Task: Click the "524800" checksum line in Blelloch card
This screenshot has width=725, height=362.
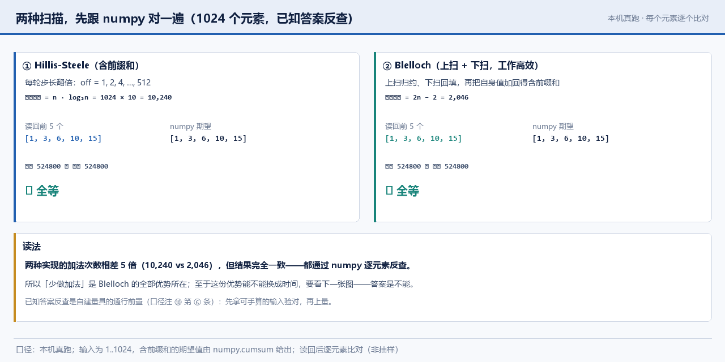Action: [427, 166]
